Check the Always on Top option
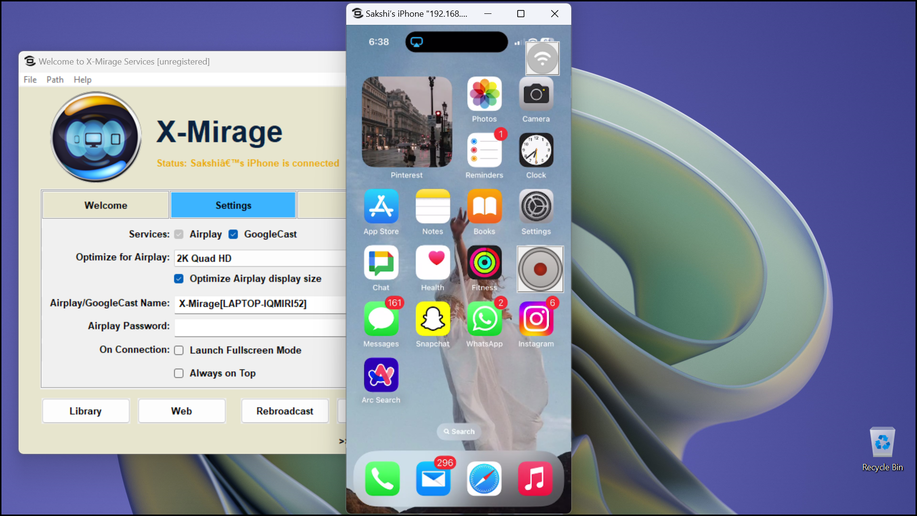Viewport: 917px width, 516px height. [179, 373]
